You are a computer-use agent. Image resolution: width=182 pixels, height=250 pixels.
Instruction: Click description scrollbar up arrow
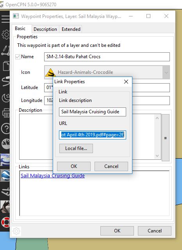tap(157, 118)
